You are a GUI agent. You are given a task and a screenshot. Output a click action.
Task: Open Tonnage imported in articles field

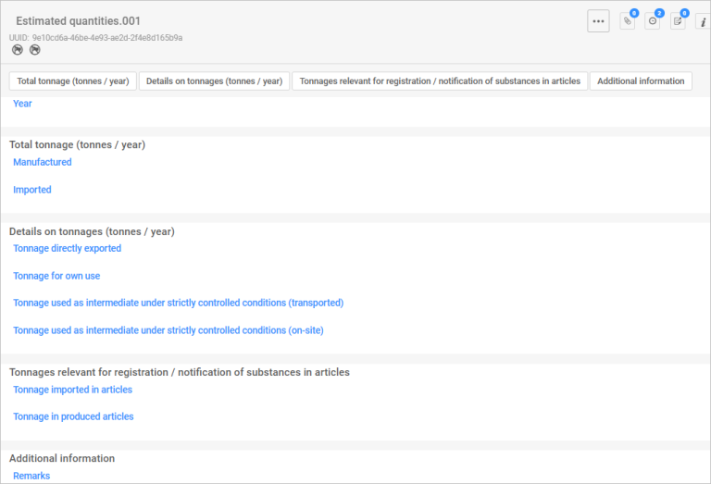coord(72,390)
